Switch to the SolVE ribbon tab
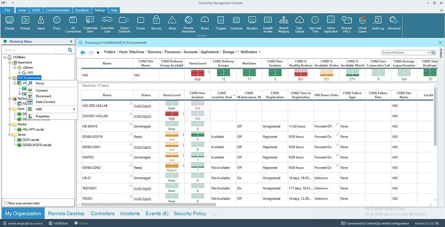The height and width of the screenshot is (227, 445). pyautogui.click(x=36, y=10)
